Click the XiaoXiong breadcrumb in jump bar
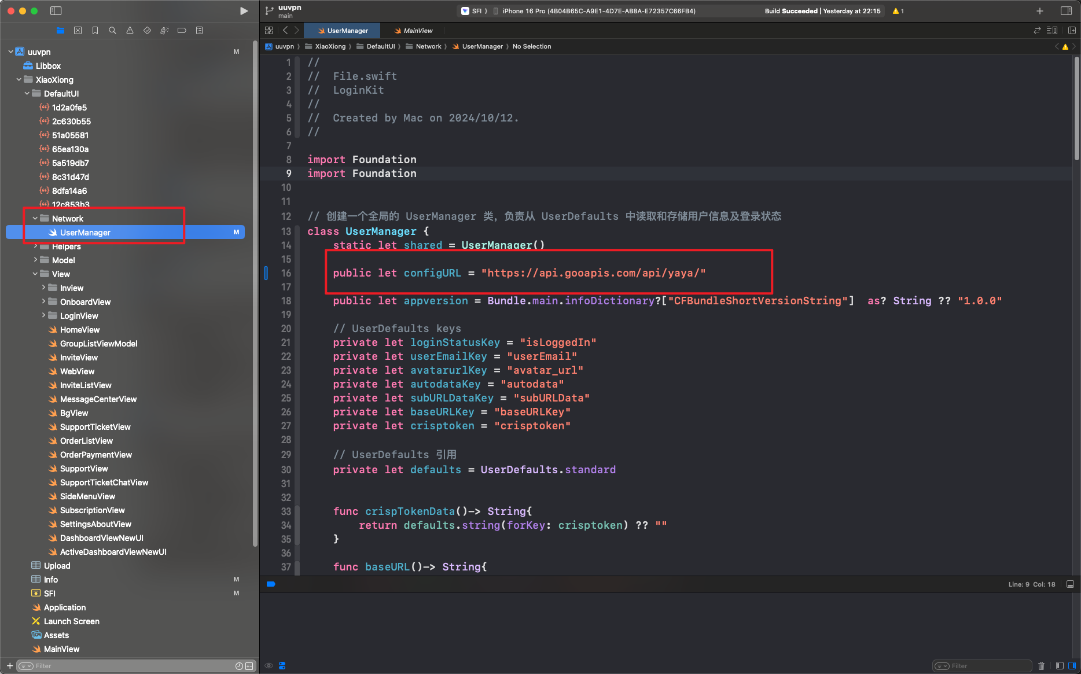 [x=325, y=46]
